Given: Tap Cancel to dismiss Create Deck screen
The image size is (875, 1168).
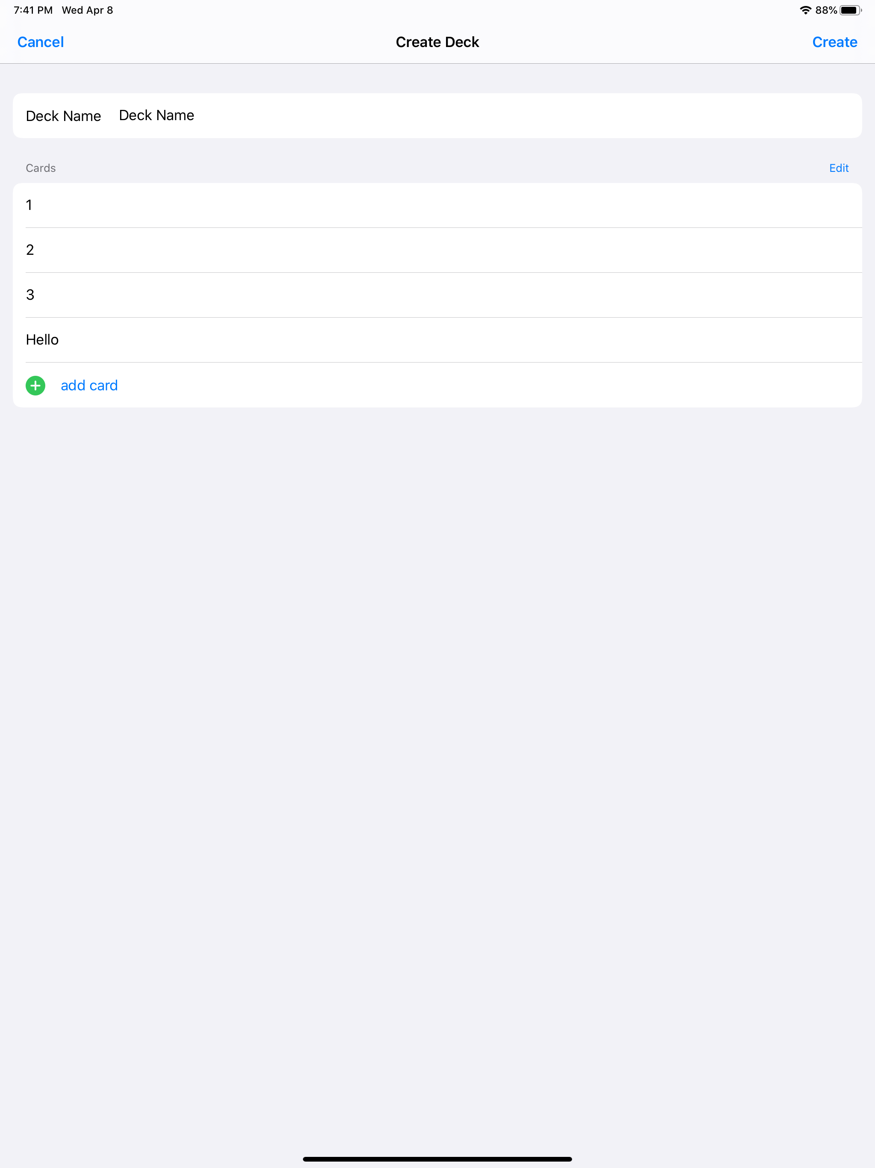Looking at the screenshot, I should coord(40,42).
